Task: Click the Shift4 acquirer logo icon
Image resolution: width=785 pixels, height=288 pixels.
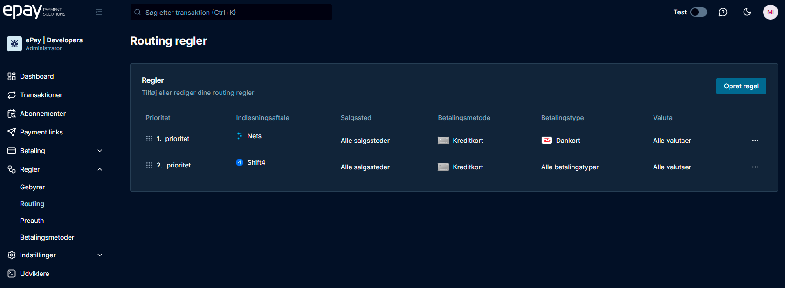Action: pyautogui.click(x=240, y=162)
